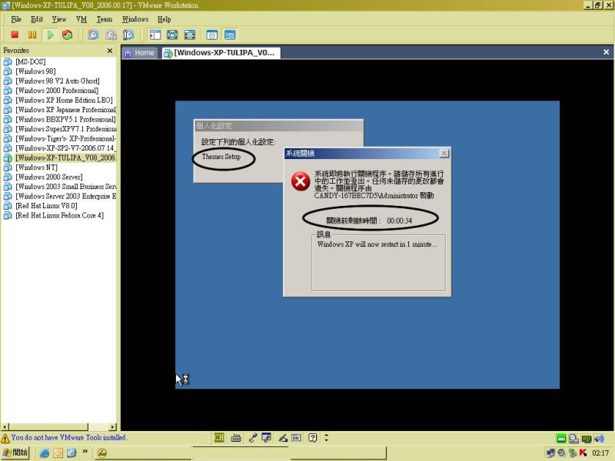This screenshot has height=461, width=615.
Task: Close the current VM tab with X
Action: (x=606, y=51)
